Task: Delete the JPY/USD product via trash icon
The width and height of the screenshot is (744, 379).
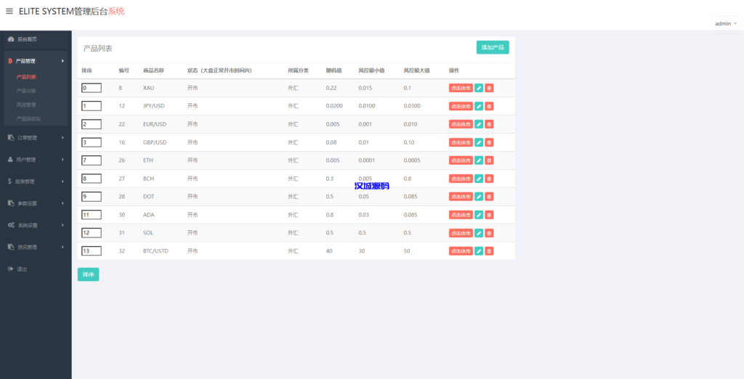Action: [x=489, y=106]
